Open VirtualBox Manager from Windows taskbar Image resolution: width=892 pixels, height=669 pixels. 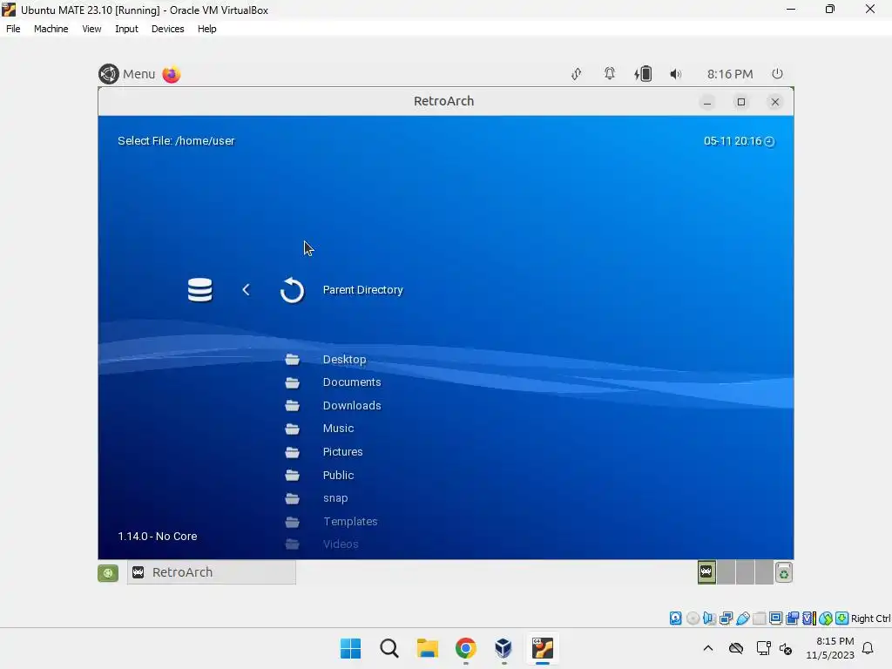(x=503, y=648)
